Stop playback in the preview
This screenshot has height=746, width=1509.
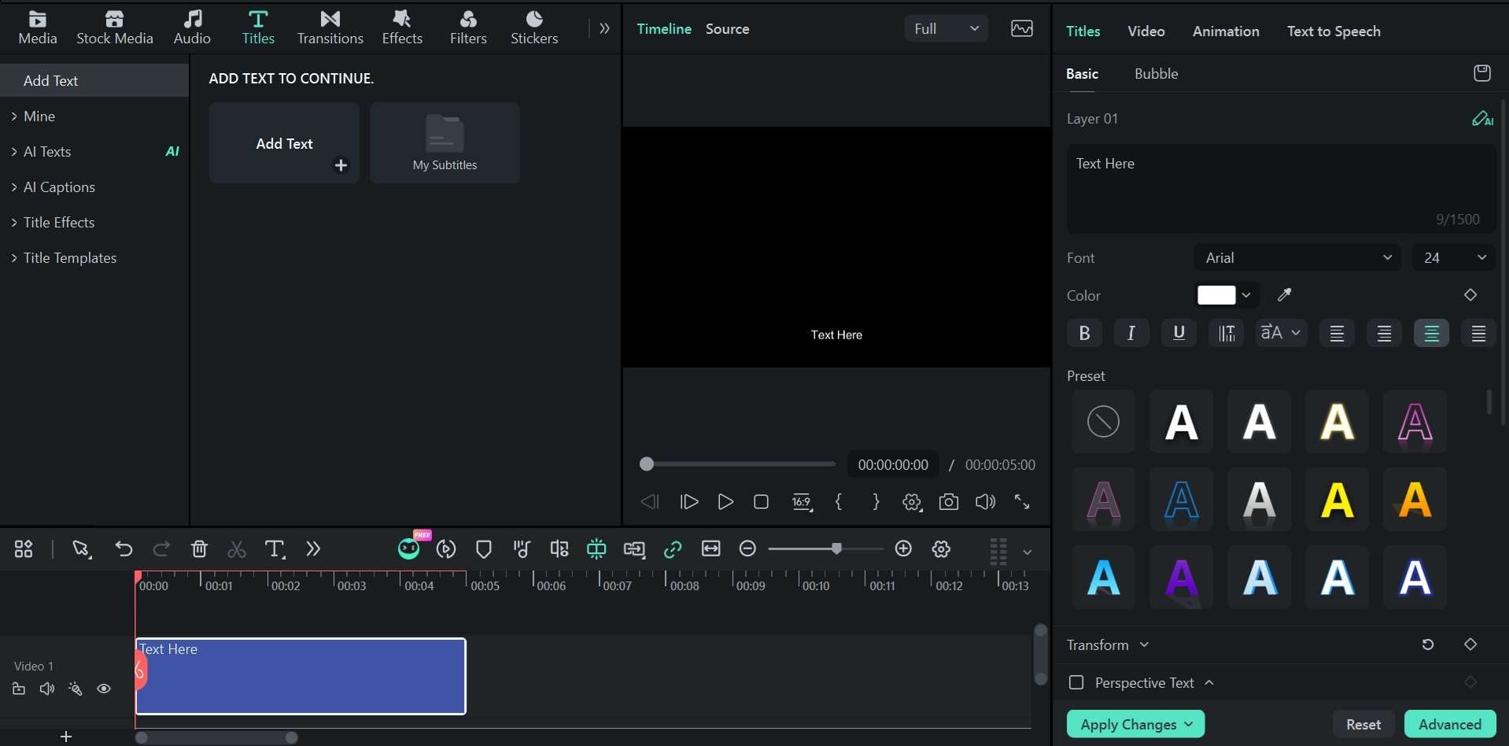(761, 502)
